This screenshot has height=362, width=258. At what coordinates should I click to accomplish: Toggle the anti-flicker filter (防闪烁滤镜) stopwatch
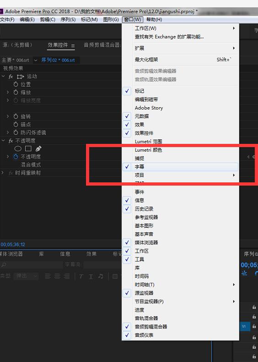coord(16,132)
